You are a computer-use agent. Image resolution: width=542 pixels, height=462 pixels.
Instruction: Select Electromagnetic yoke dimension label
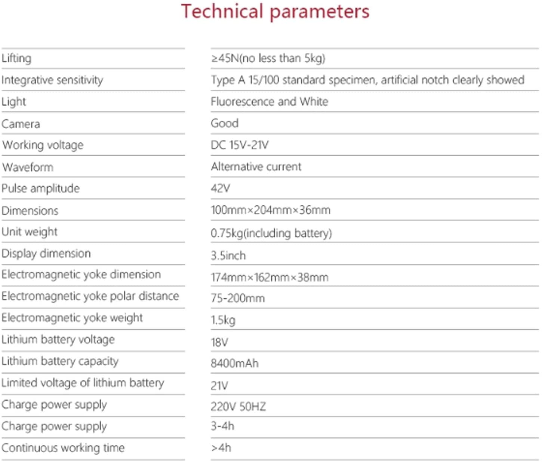81,274
